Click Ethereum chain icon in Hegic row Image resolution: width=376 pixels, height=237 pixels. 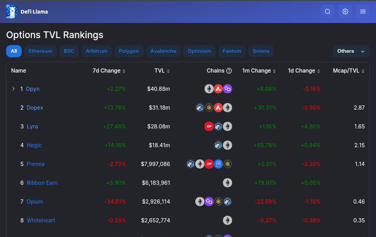pos(227,145)
